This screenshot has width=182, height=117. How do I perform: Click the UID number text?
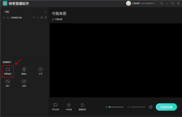tap(147, 3)
